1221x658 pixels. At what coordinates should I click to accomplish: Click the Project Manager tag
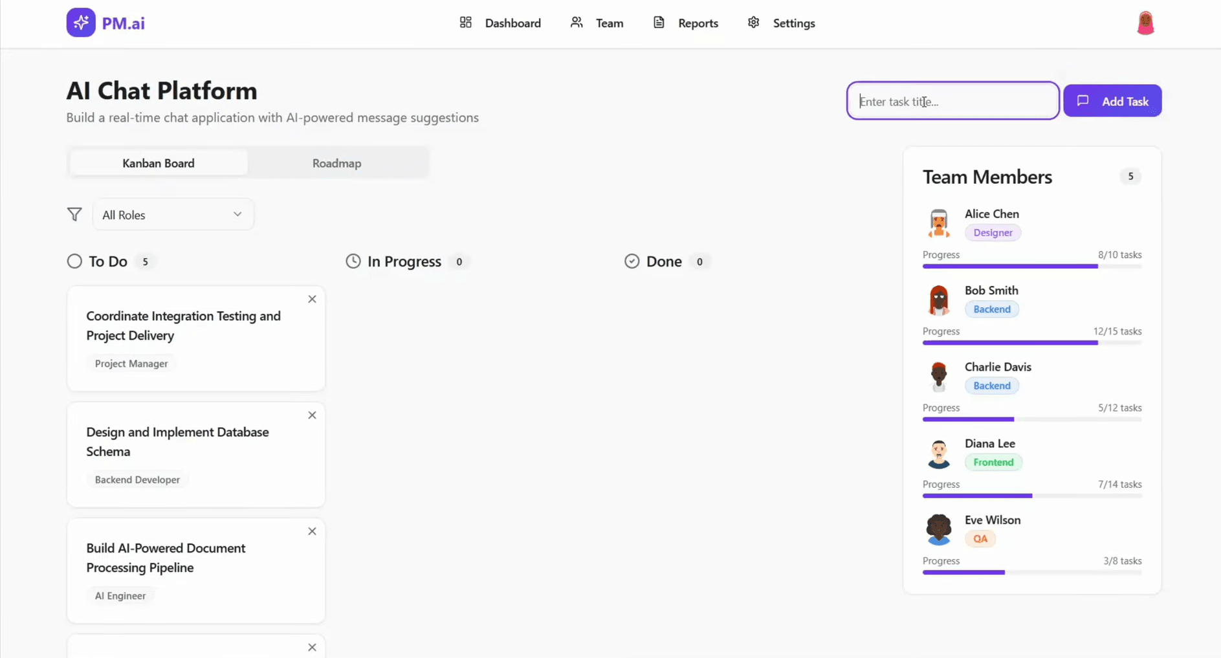(x=131, y=364)
